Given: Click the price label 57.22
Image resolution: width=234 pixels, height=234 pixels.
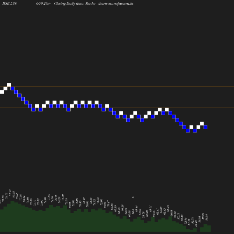Looking at the screenshot, I should tap(203, 216).
